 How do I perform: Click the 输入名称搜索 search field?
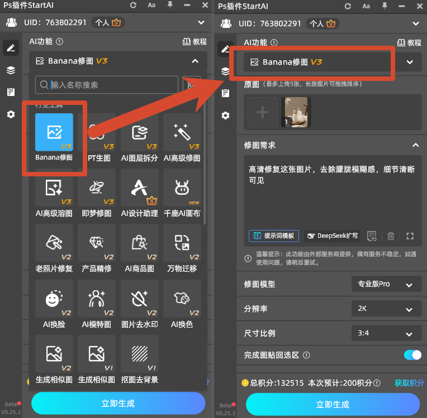click(107, 85)
